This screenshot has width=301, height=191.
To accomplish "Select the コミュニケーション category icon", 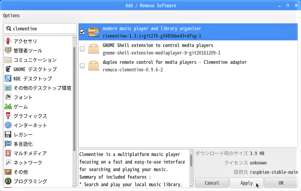I will (x=8, y=60).
